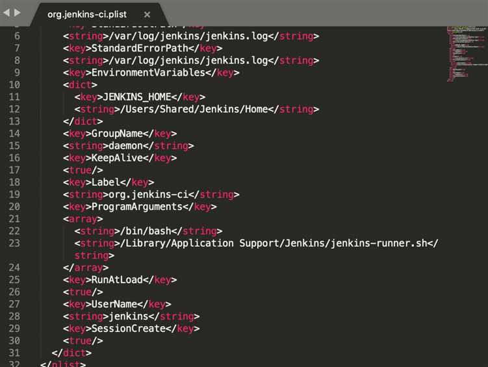488x367 pixels.
Task: Click the jenkins string value on line 28
Action: pyautogui.click(x=129, y=316)
